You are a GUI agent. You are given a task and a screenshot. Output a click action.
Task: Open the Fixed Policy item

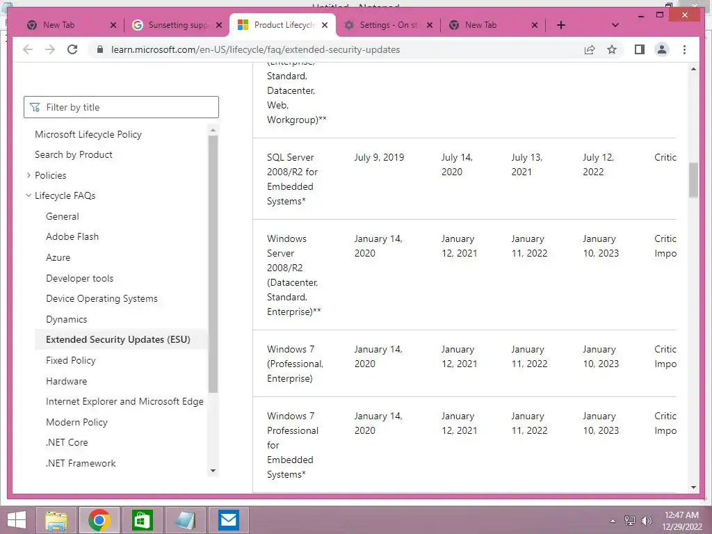(71, 361)
